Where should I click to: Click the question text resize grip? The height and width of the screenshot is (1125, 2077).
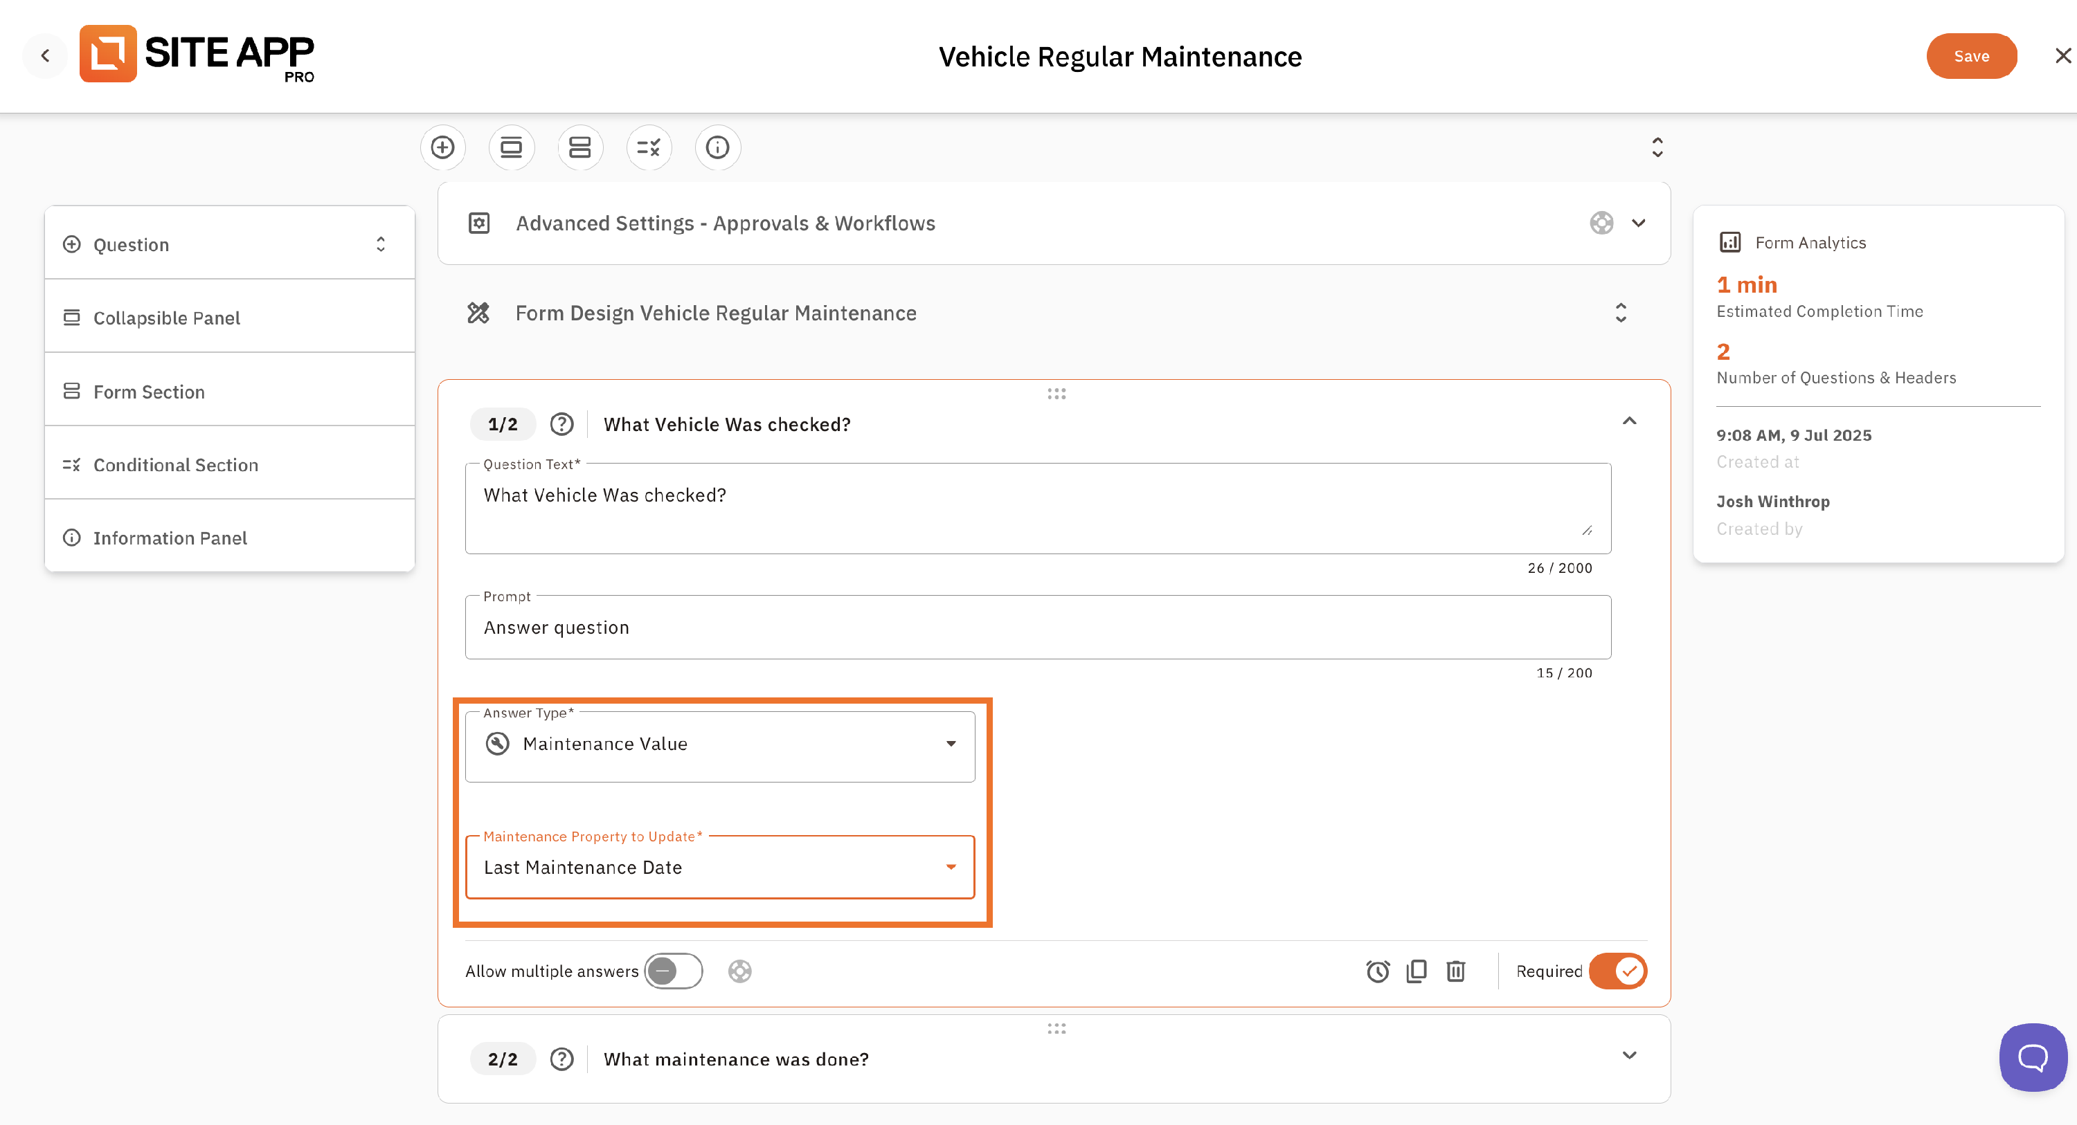coord(1587,530)
